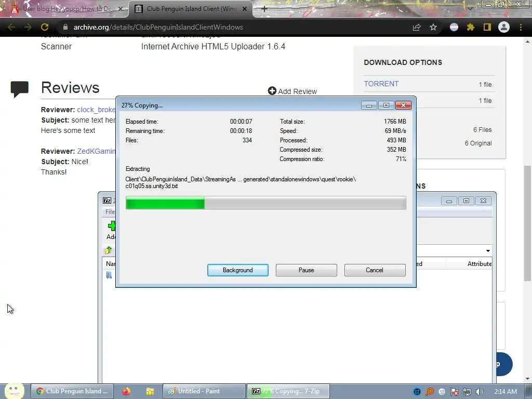This screenshot has height=399, width=532.
Task: Sort by Attributes column in 7-Zip
Action: coord(479,263)
